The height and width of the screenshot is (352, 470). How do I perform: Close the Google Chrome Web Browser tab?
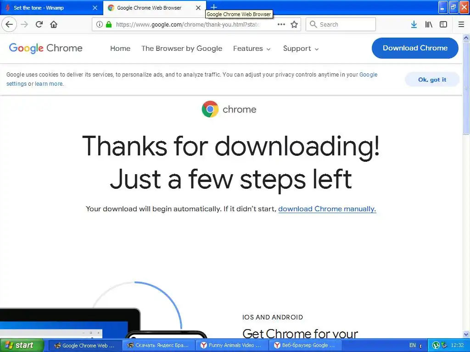[198, 8]
